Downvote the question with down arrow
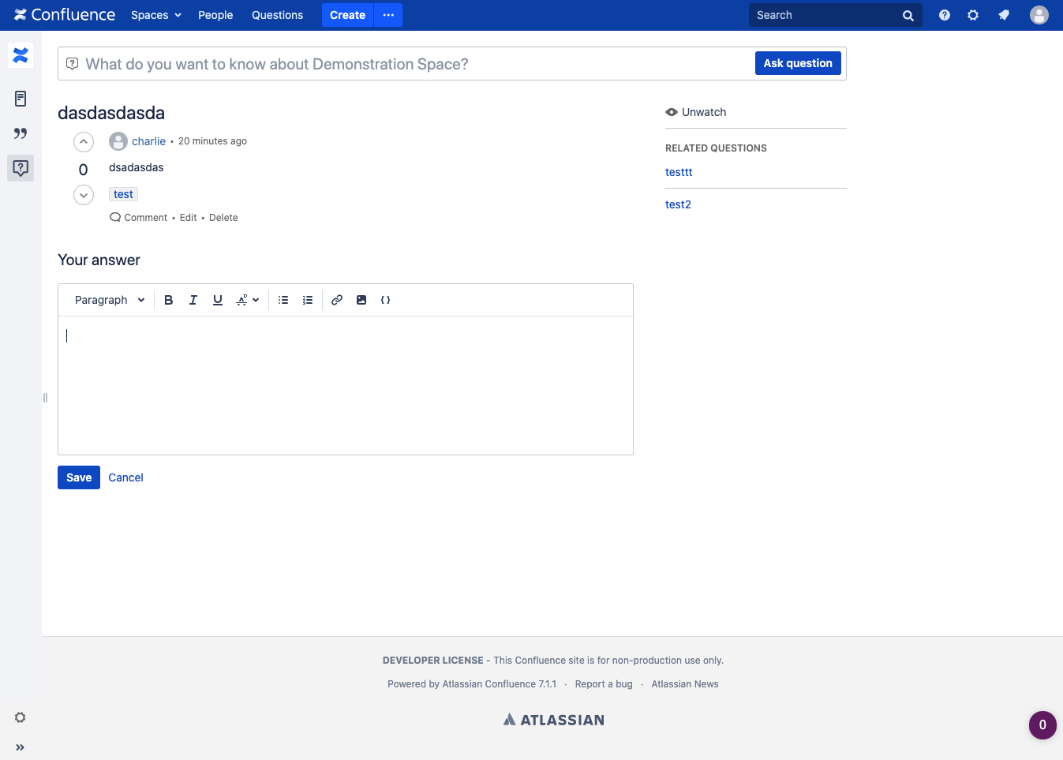Screen dimensions: 1063x760 [84, 195]
